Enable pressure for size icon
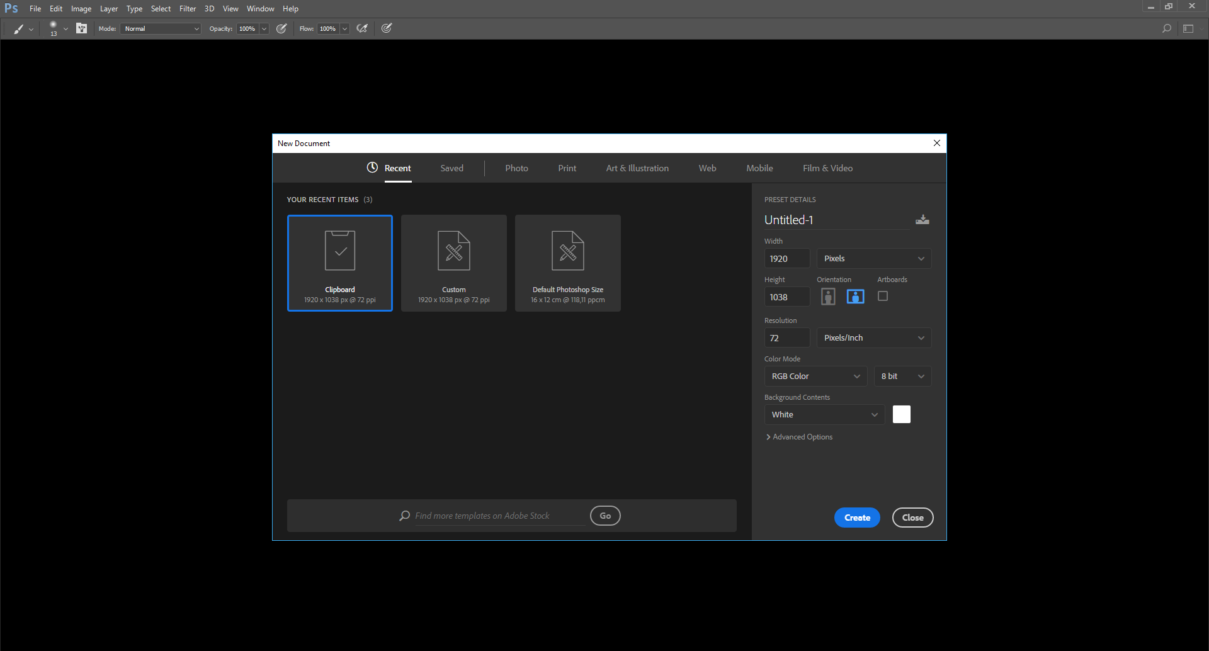The width and height of the screenshot is (1209, 651). 387,28
